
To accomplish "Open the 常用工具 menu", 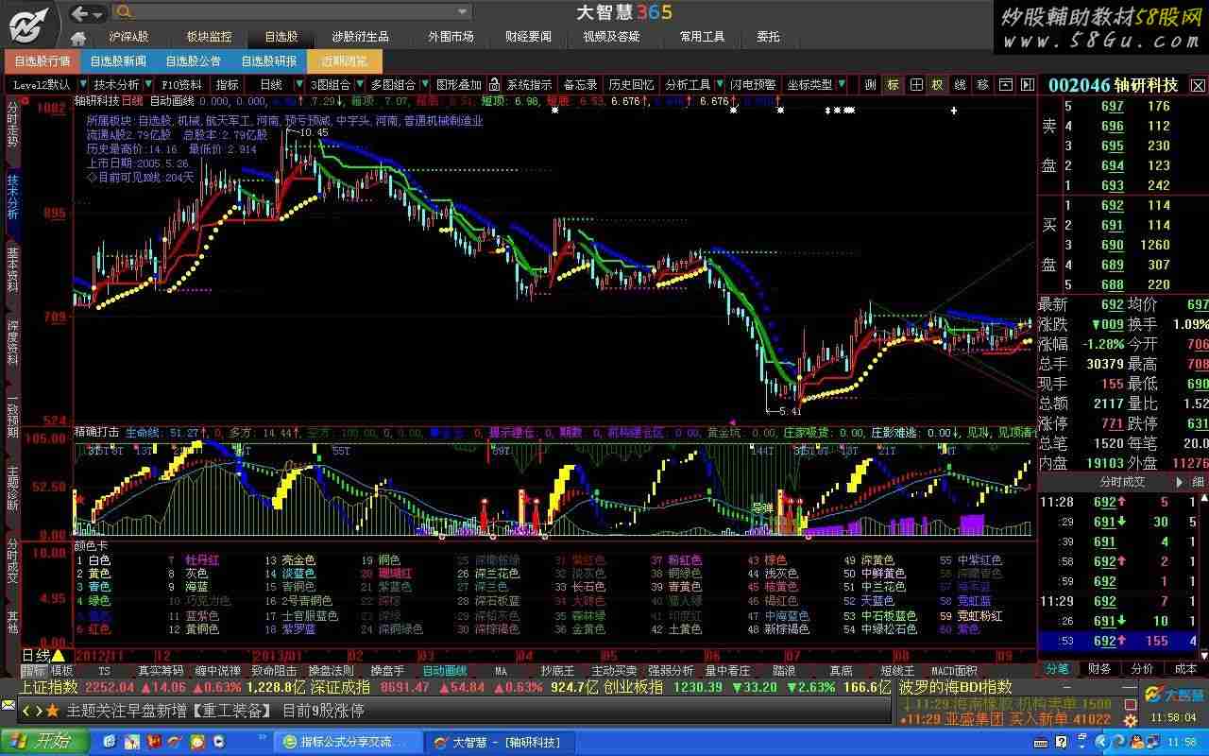I will pyautogui.click(x=702, y=37).
